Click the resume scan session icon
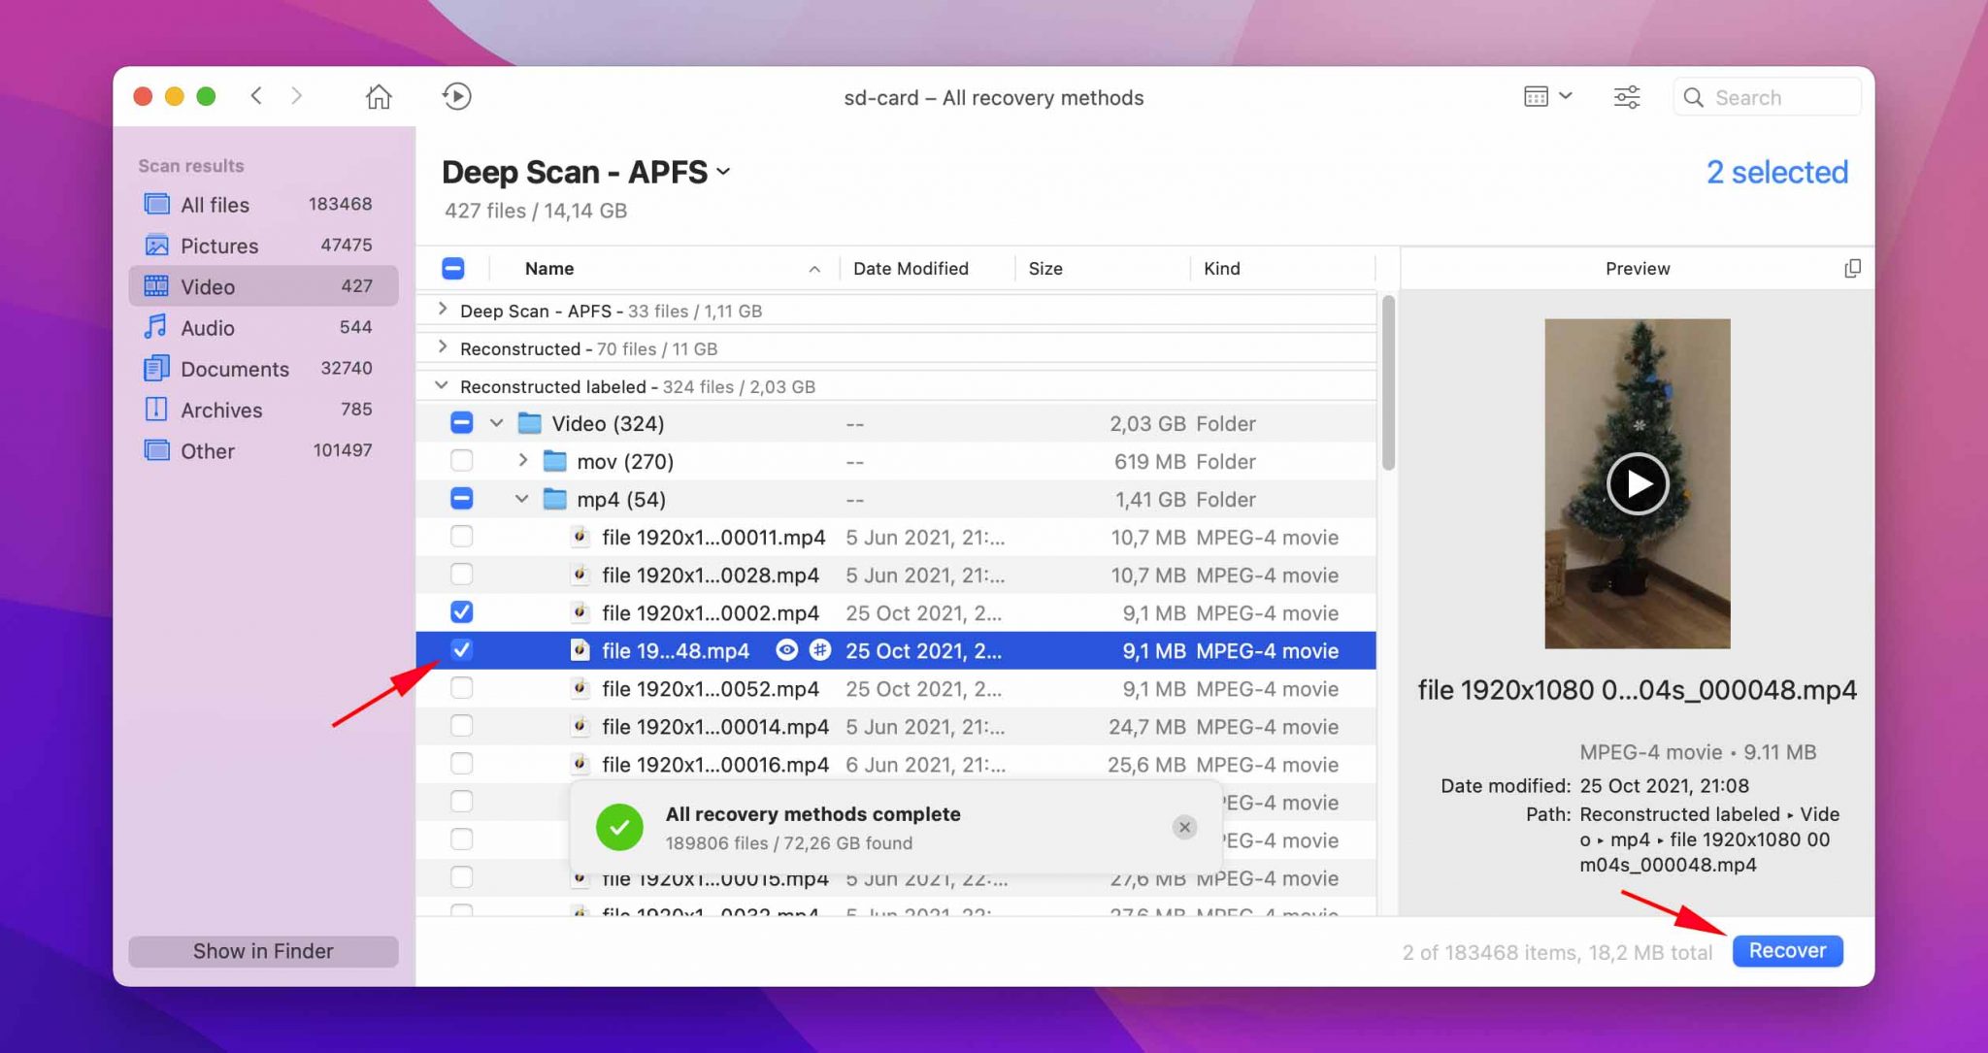 pos(456,96)
